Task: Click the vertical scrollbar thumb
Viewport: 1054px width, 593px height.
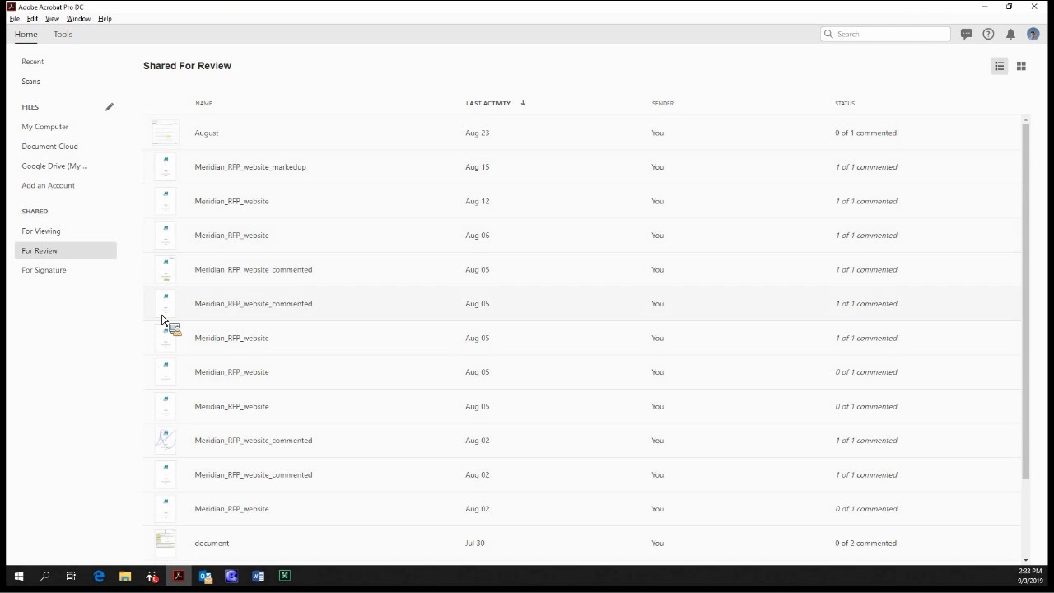Action: pos(1025,301)
